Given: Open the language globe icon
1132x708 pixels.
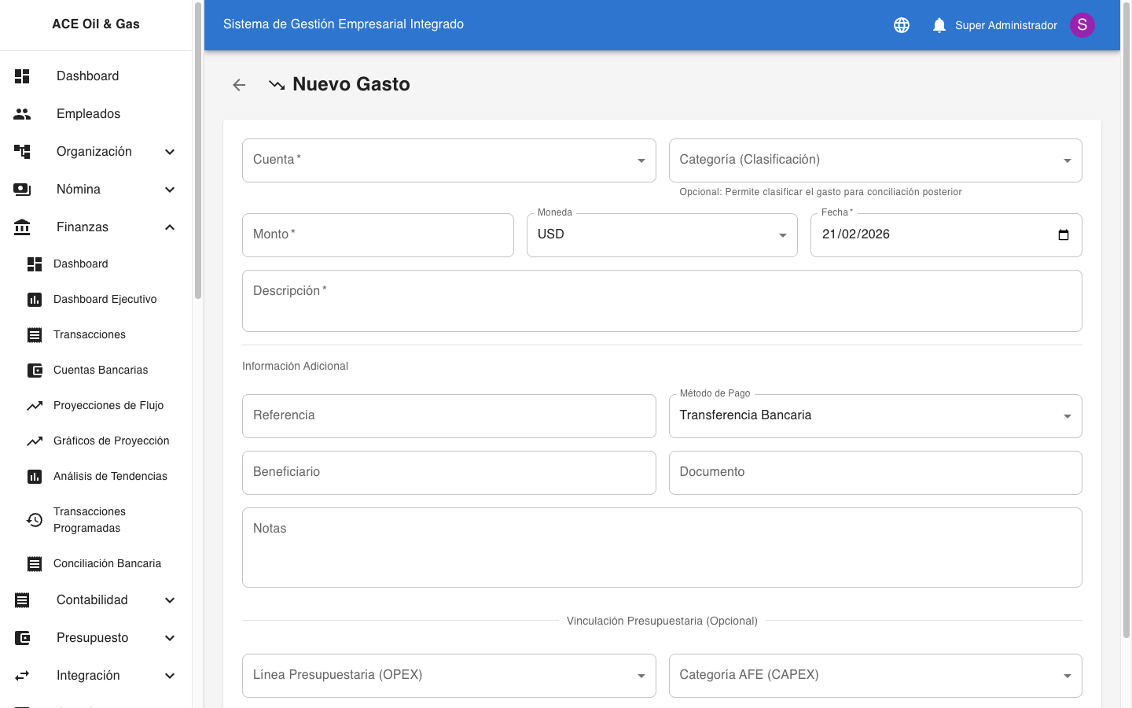Looking at the screenshot, I should [902, 25].
